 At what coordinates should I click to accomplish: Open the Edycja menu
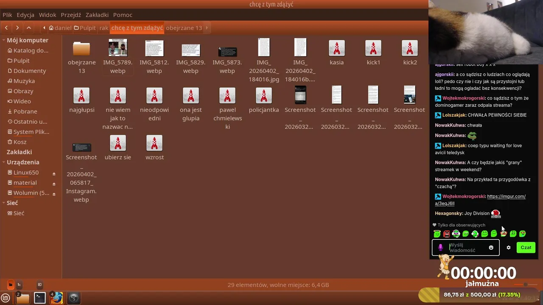pos(25,15)
